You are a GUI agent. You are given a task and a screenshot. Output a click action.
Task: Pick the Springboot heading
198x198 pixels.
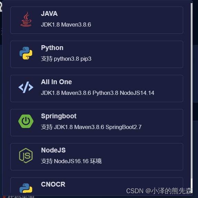(x=59, y=116)
